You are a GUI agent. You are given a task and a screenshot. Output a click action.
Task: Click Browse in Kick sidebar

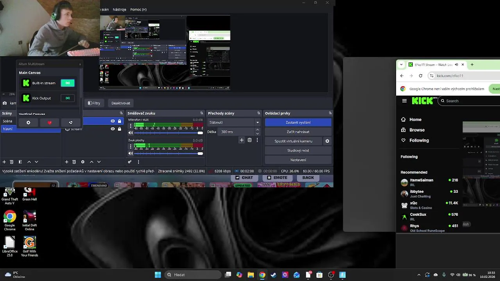(x=417, y=130)
